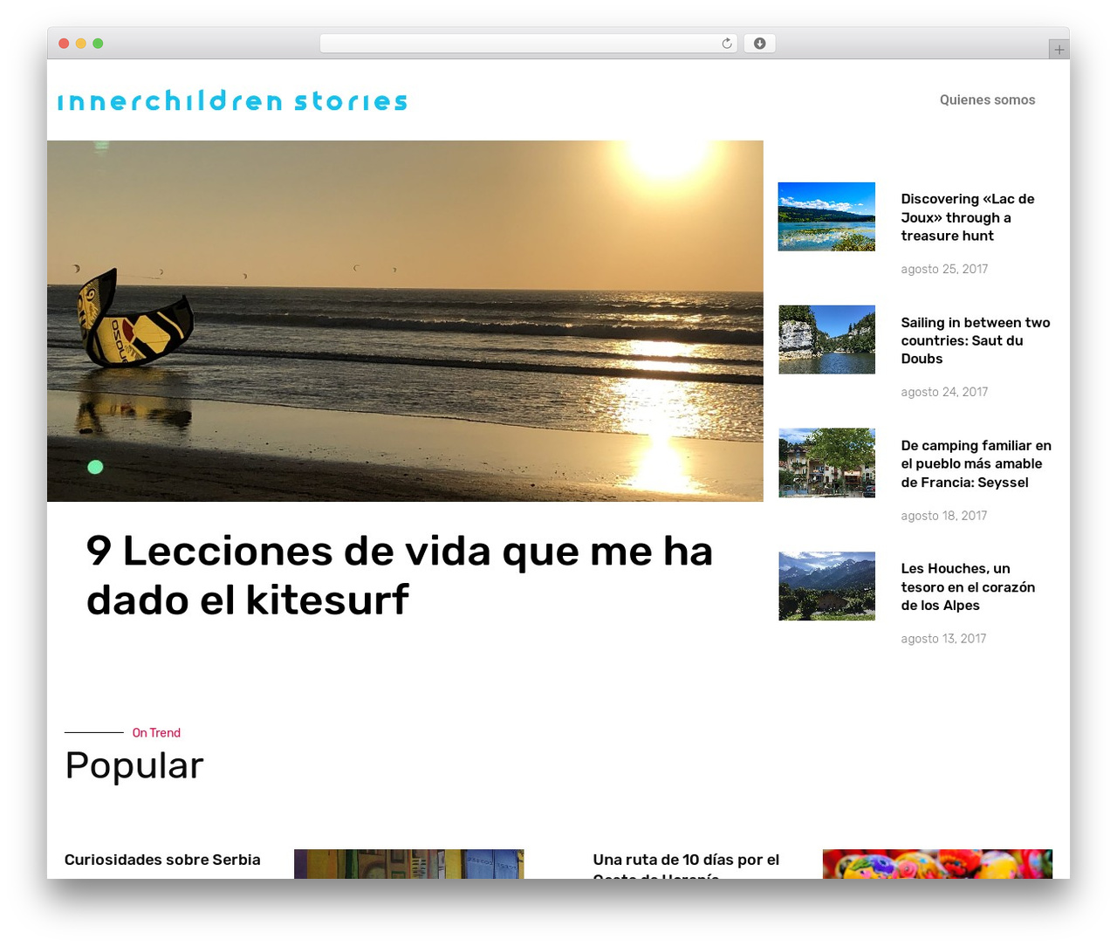Click the browser address bar

coord(528,44)
